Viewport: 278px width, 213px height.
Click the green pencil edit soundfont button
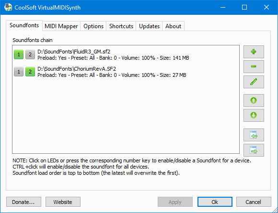click(254, 82)
